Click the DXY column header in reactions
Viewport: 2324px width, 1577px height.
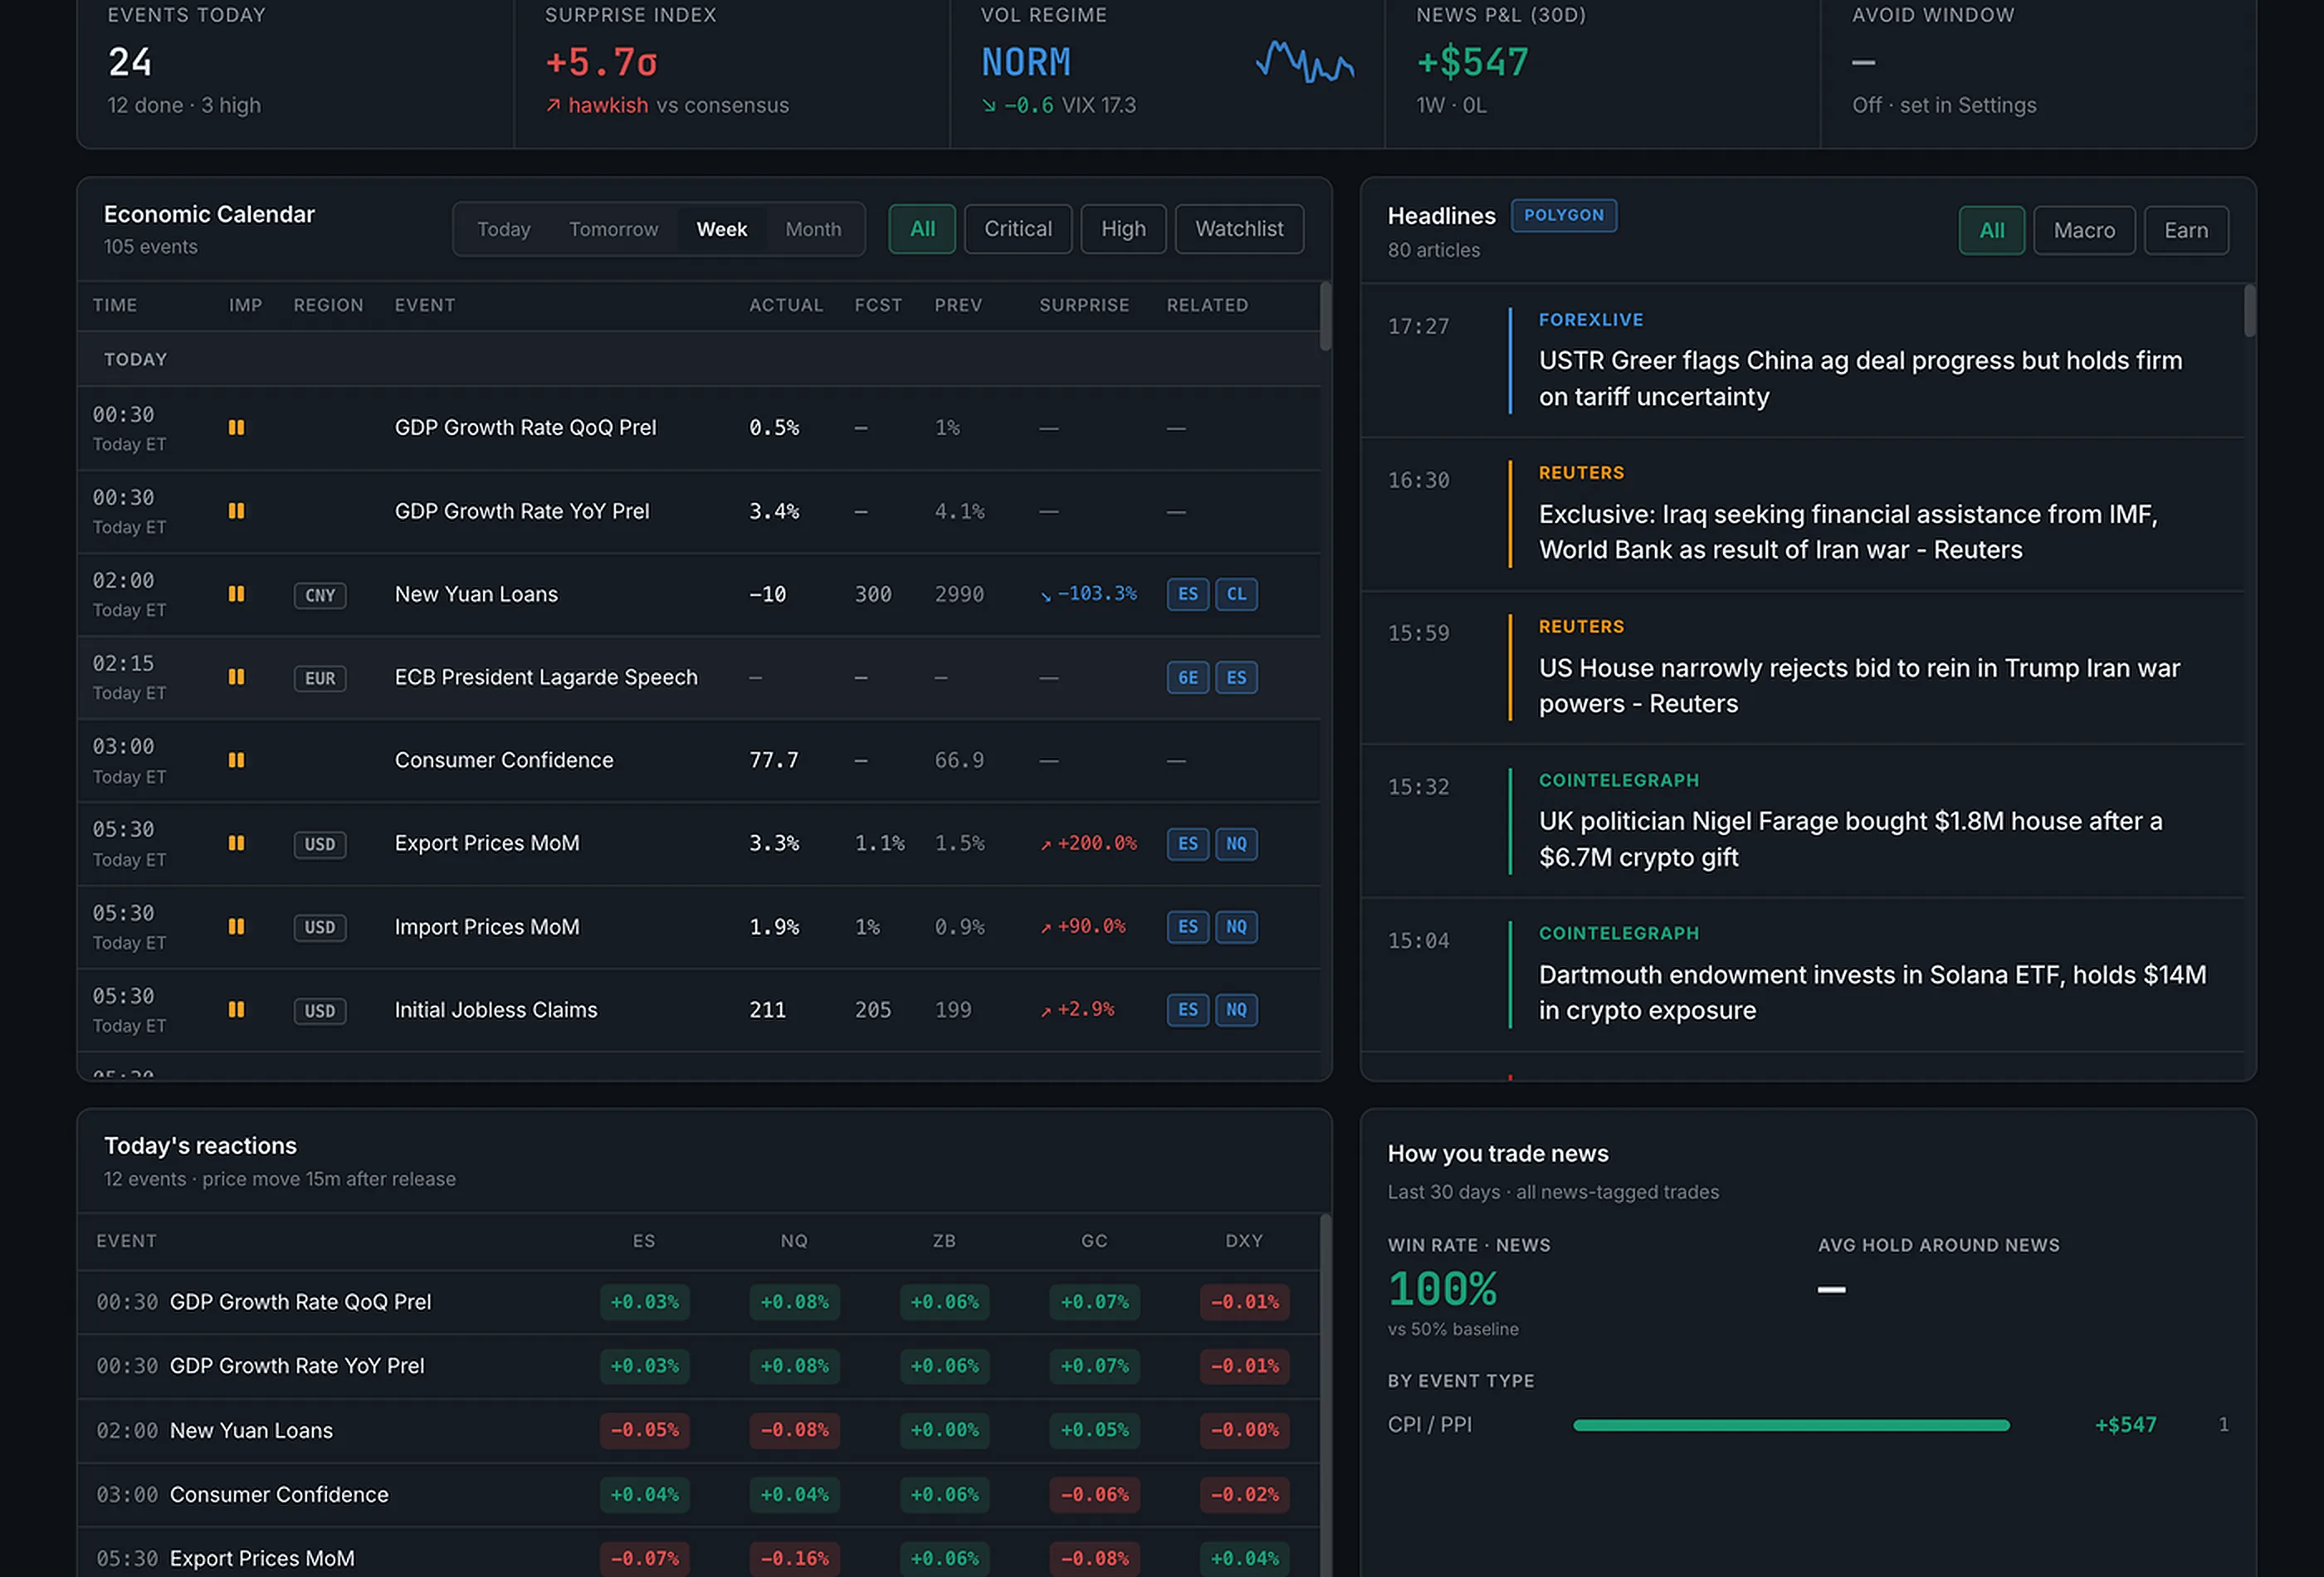pos(1244,1241)
